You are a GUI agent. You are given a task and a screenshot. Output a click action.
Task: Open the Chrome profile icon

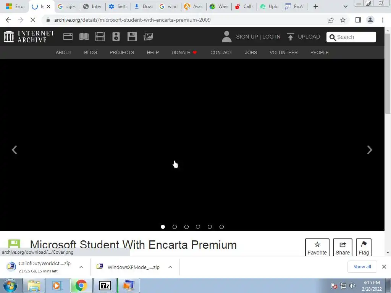370,20
